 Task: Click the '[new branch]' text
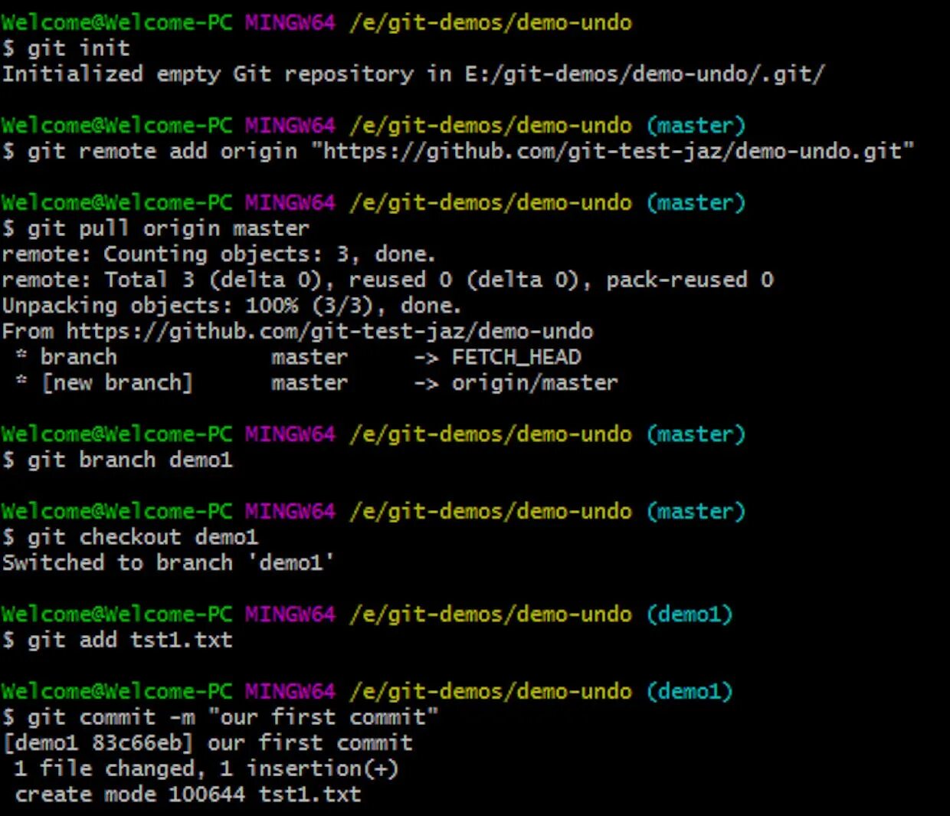pos(116,382)
